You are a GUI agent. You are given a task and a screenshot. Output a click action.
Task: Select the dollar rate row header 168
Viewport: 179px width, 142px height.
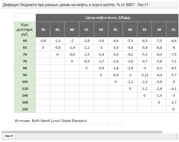pos(25,102)
